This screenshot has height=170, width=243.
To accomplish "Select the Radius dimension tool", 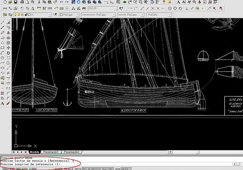I will [x=22, y=9].
